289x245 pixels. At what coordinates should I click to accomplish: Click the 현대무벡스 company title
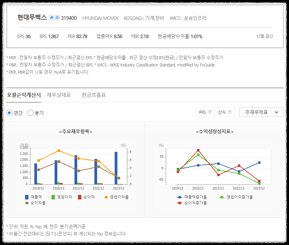click(x=32, y=17)
